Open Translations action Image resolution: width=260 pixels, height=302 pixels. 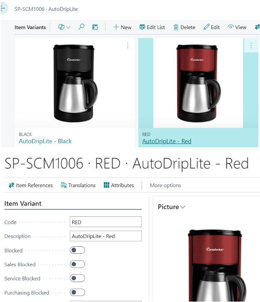point(78,185)
